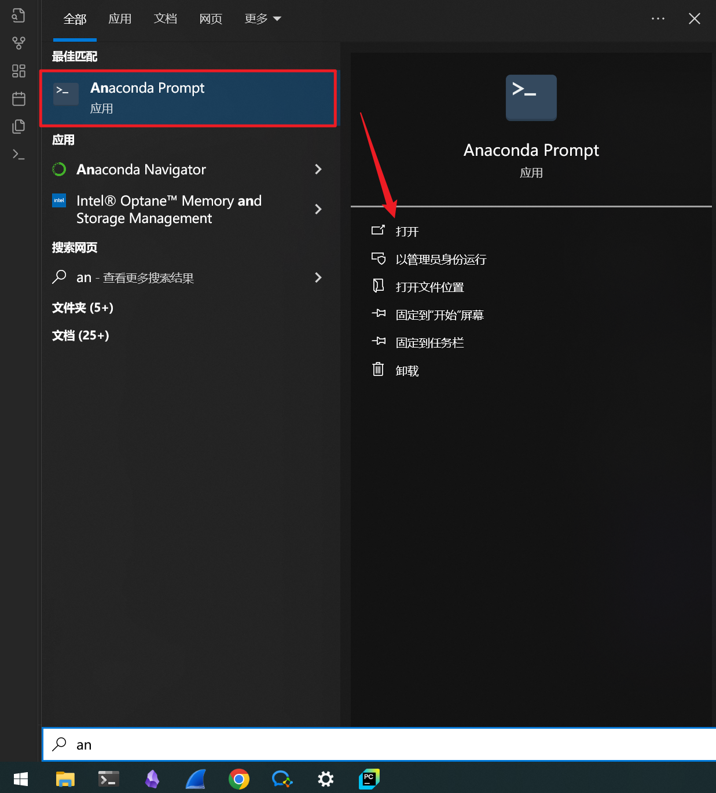Click the trash icon beside 卸载
The width and height of the screenshot is (716, 793).
[x=378, y=369]
